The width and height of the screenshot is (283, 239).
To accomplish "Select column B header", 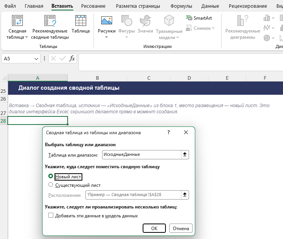I will coord(97,78).
